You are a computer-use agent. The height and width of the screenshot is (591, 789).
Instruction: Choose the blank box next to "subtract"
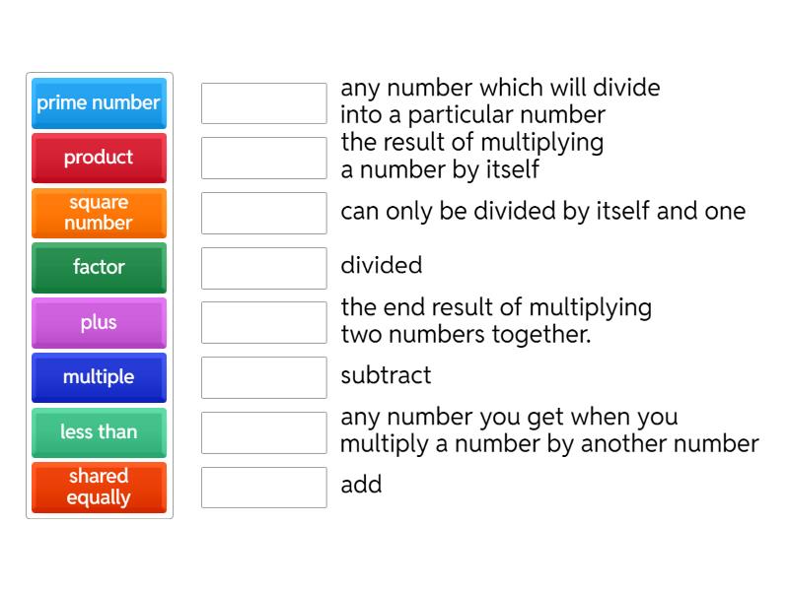[x=263, y=377]
